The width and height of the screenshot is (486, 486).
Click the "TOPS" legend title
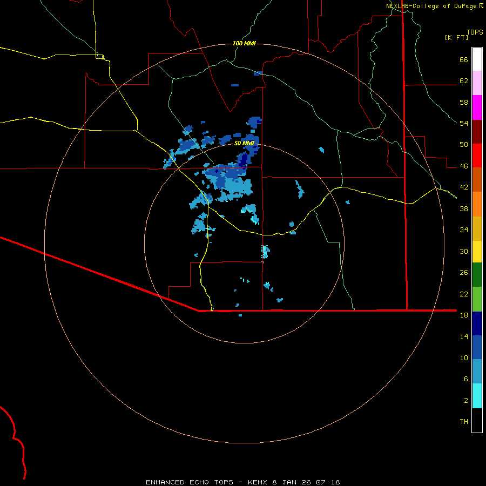point(475,32)
